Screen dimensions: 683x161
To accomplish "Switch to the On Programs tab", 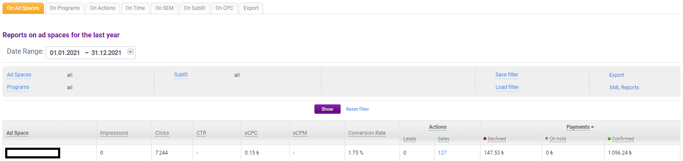I will [x=65, y=8].
